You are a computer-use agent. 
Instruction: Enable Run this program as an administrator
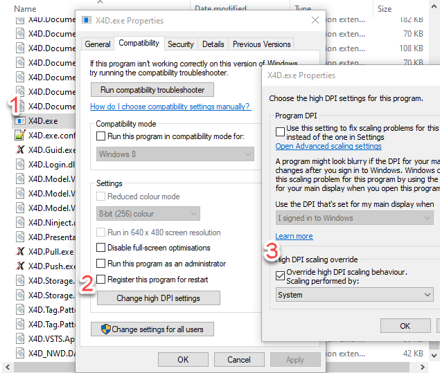102,264
